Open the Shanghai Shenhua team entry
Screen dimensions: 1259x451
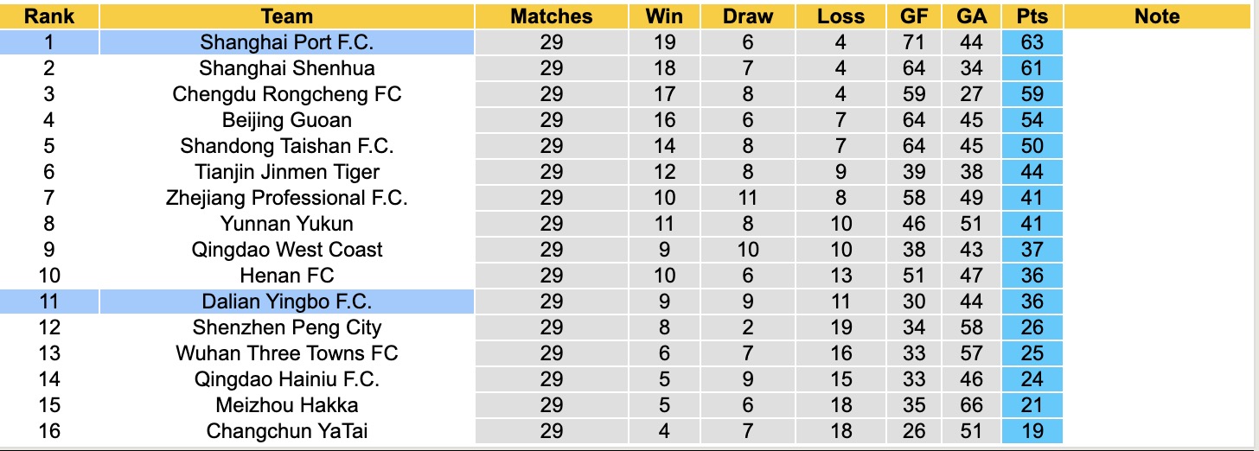(x=287, y=68)
